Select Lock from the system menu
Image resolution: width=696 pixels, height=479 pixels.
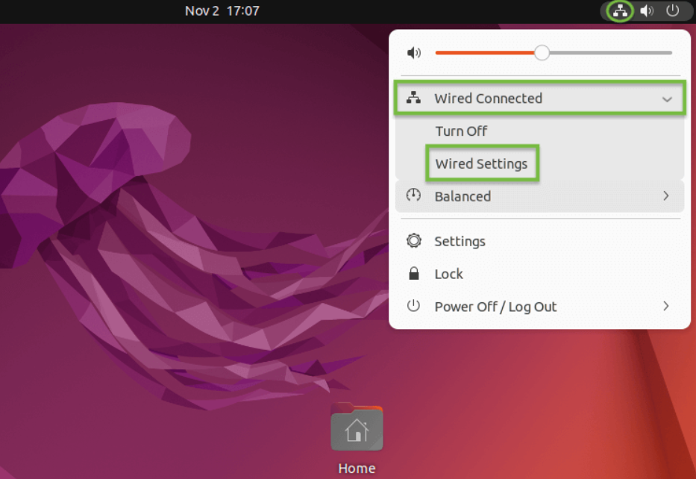click(x=448, y=273)
